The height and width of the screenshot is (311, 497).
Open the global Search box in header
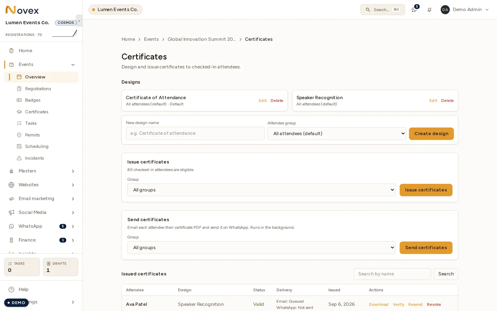(383, 10)
